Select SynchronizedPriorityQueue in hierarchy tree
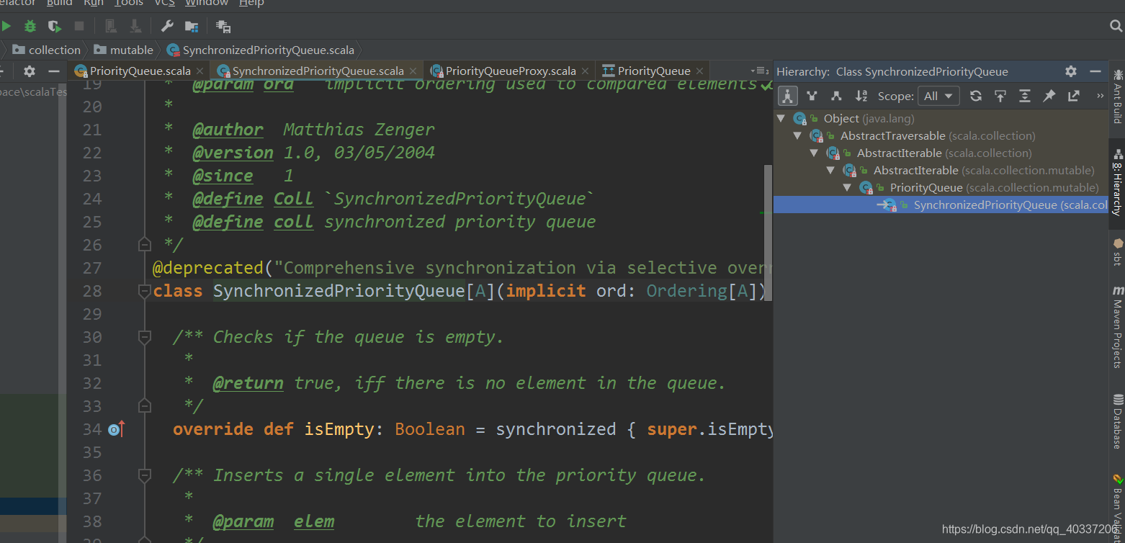The height and width of the screenshot is (543, 1125). [941, 205]
